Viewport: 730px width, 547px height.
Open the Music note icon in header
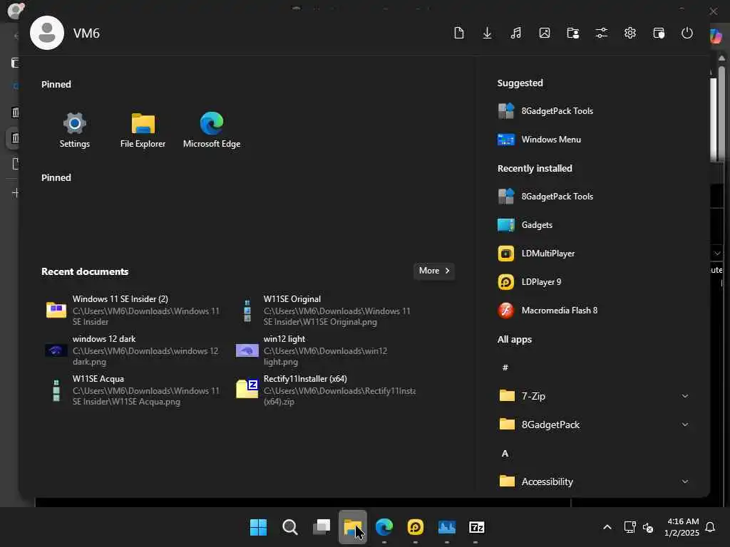click(516, 33)
